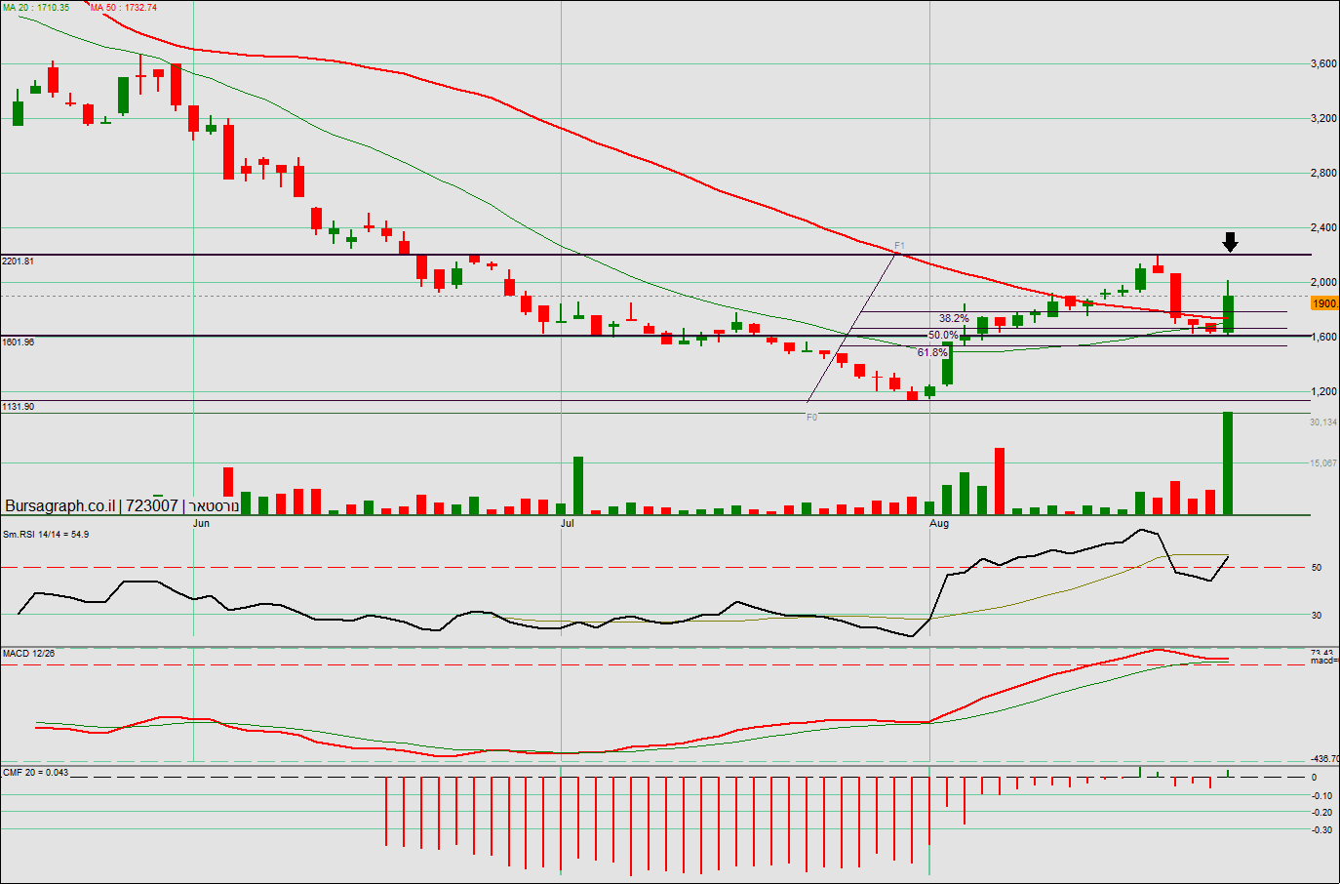Select the 1131.90 horizontal line label
The height and width of the screenshot is (884, 1340).
[x=19, y=407]
